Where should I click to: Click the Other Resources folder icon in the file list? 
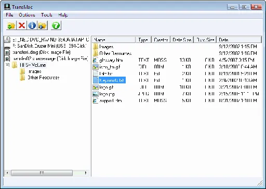(96, 53)
